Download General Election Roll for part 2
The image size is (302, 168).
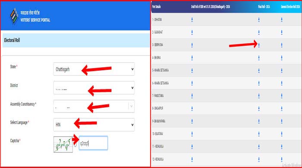pyautogui.click(x=282, y=32)
